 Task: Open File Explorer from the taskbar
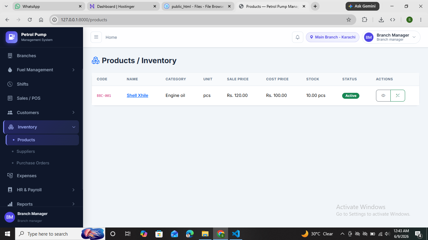tap(205, 234)
